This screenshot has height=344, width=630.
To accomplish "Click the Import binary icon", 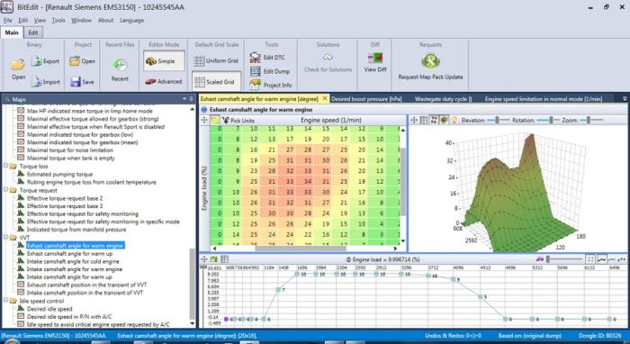I will (36, 82).
